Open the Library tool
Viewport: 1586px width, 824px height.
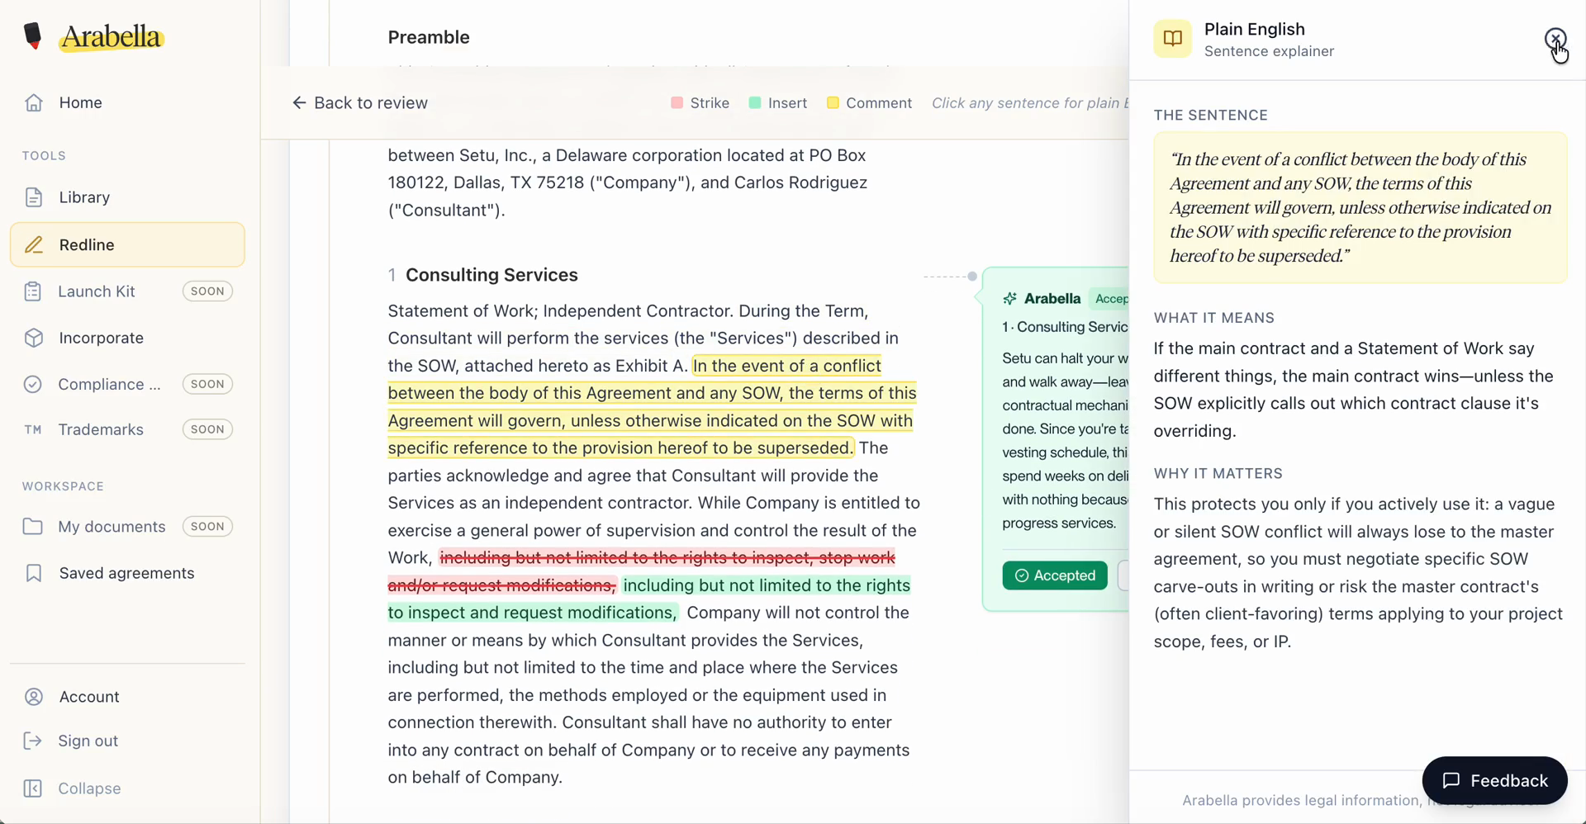coord(127,197)
